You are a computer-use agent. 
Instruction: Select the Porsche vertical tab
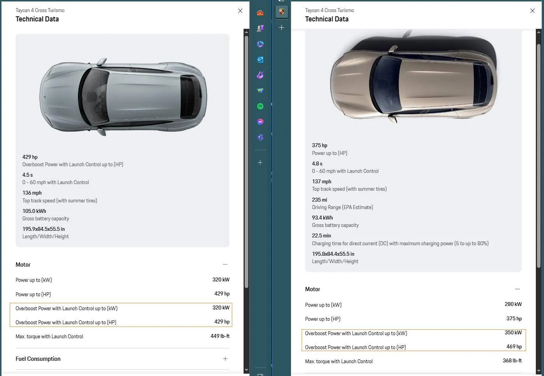pyautogui.click(x=281, y=12)
